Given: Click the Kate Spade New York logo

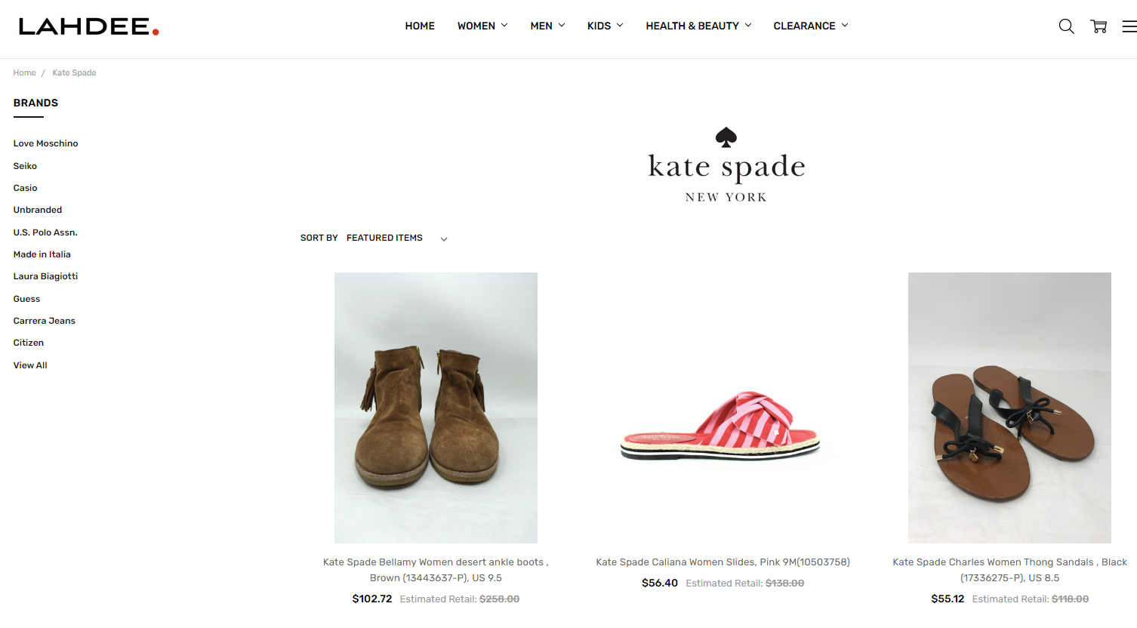Looking at the screenshot, I should (x=726, y=165).
